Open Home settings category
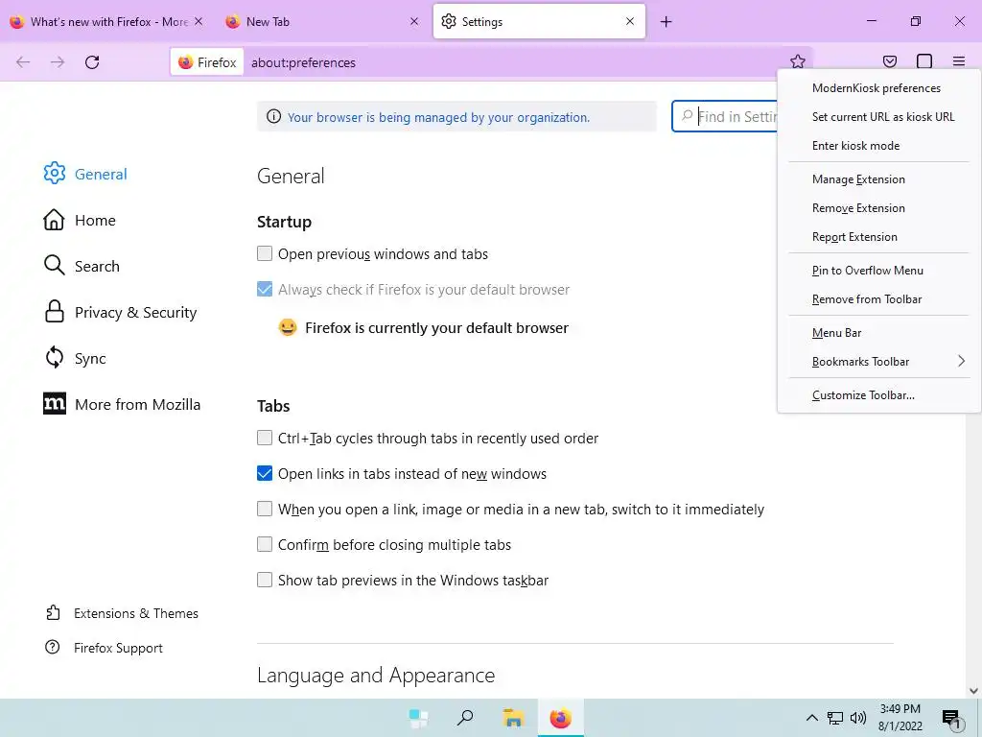Viewport: 982px width, 737px height. coord(80,220)
